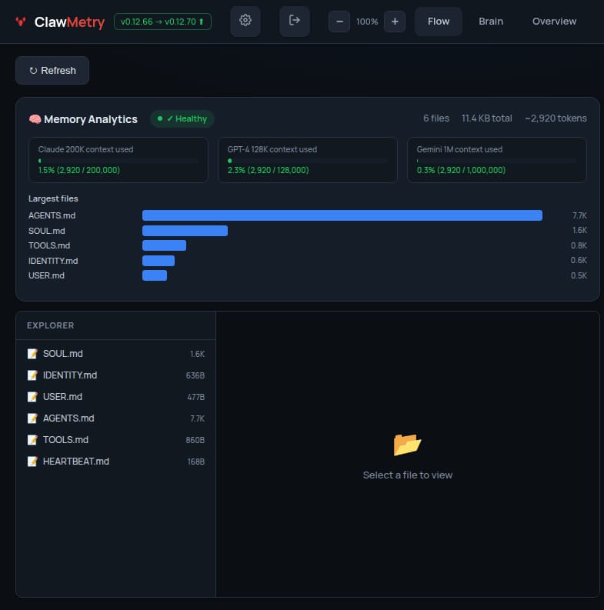Click the open folder icon in viewer
This screenshot has width=604, height=610.
click(407, 444)
